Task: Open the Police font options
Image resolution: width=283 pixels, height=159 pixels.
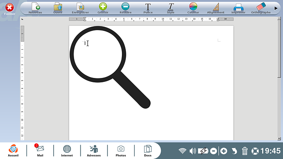Action: click(148, 8)
